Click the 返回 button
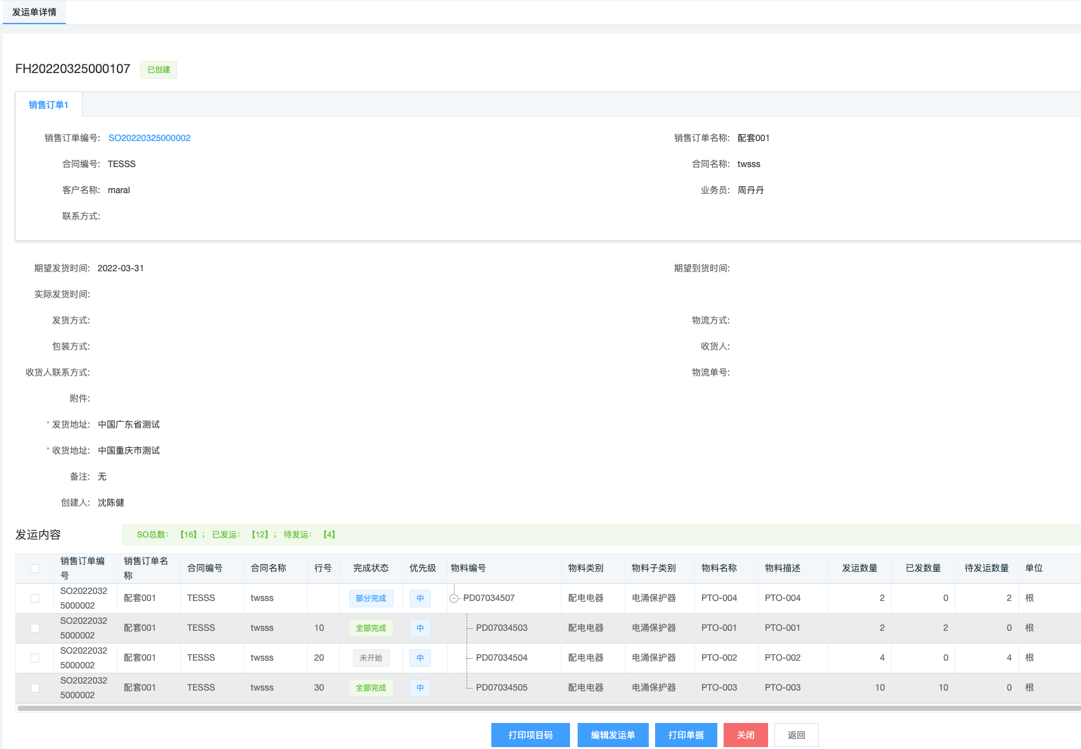The width and height of the screenshot is (1081, 749). click(x=796, y=735)
